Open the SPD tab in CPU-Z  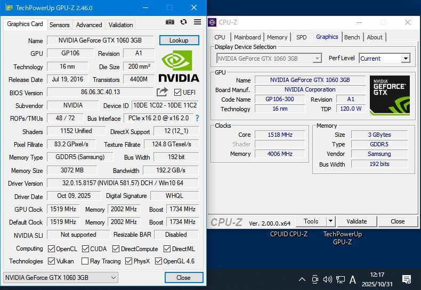[x=301, y=37]
